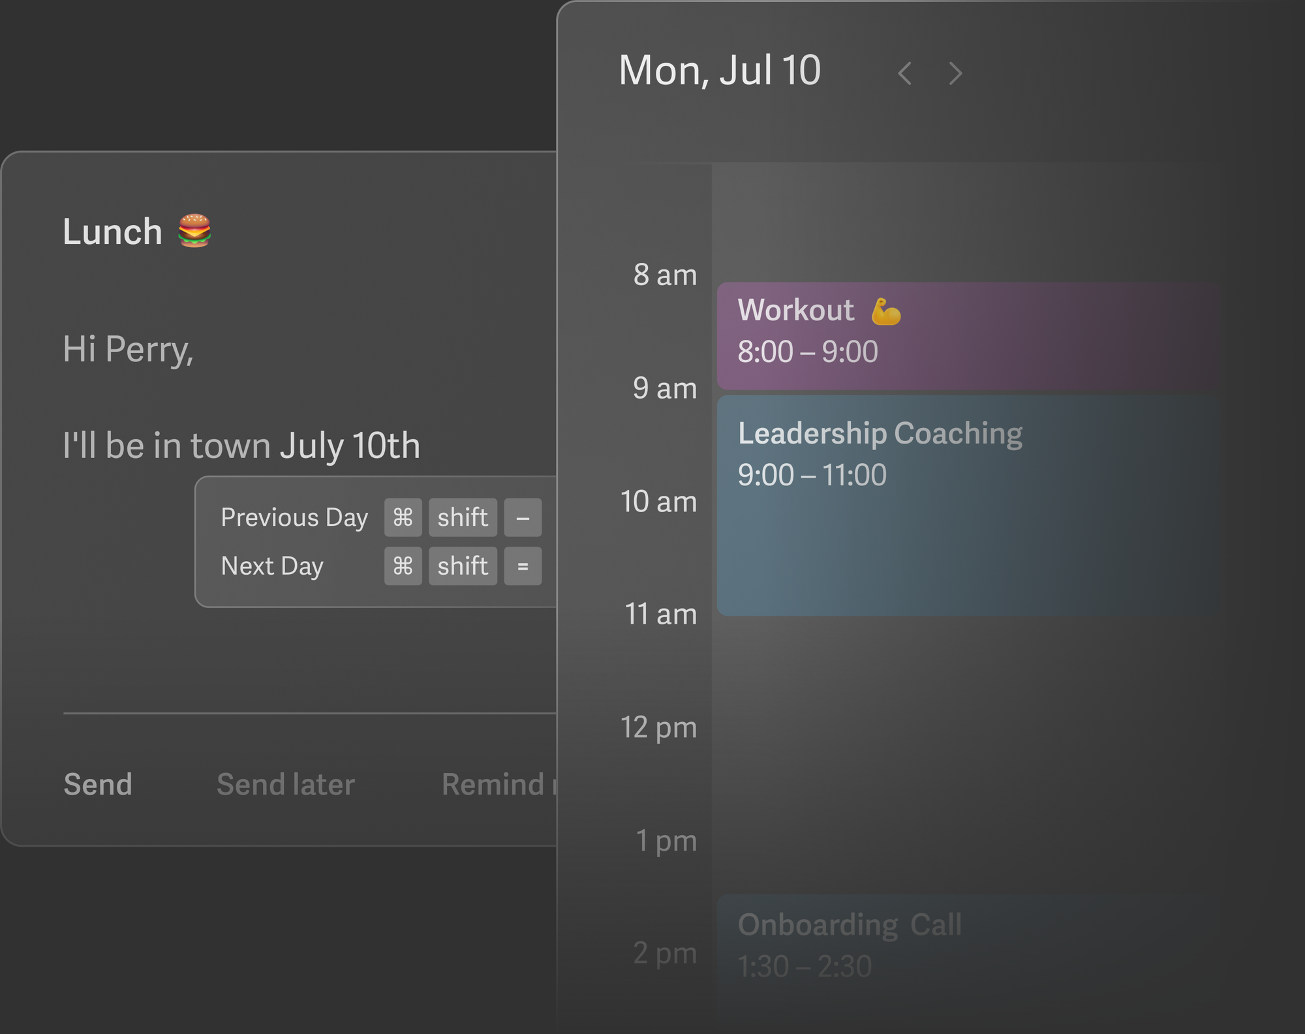Click the equals key in Next Day shortcut
The width and height of the screenshot is (1305, 1034).
coord(523,566)
